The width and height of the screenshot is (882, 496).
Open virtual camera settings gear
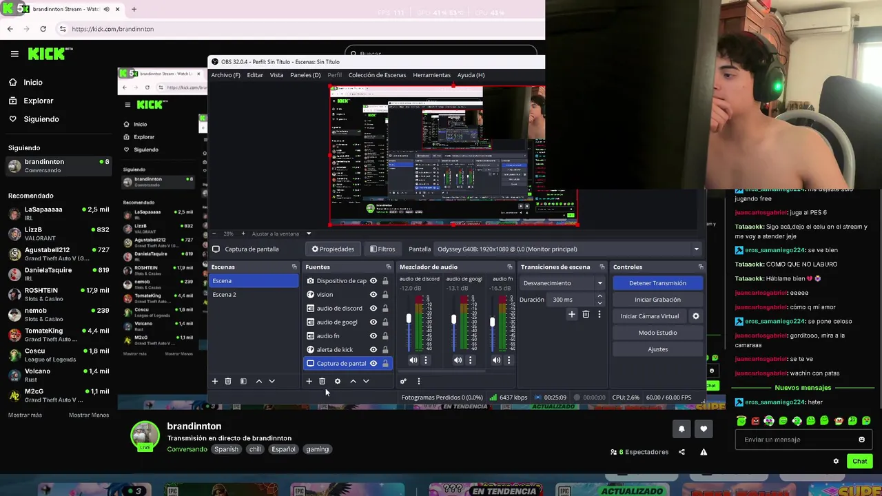coord(695,316)
